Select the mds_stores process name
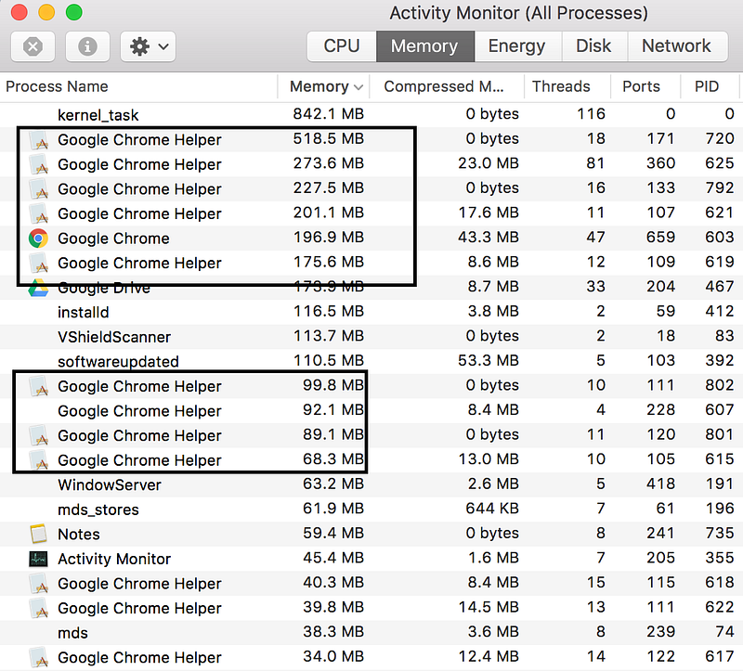 tap(98, 510)
